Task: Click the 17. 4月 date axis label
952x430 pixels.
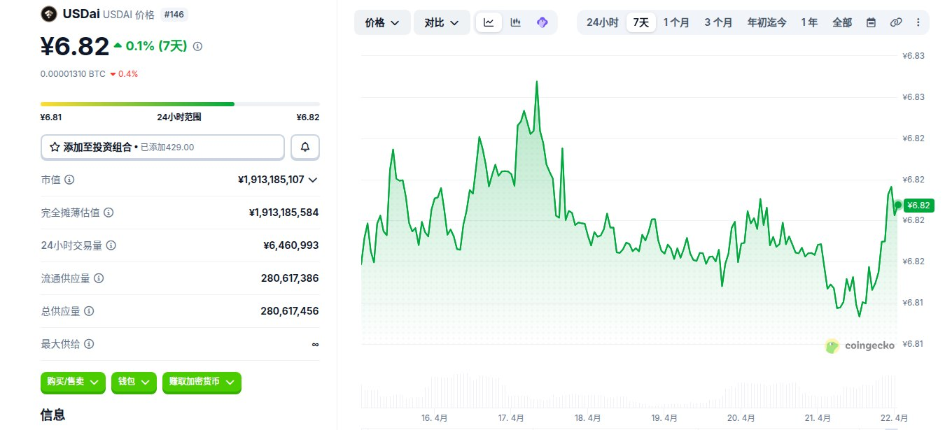Action: pyautogui.click(x=511, y=417)
